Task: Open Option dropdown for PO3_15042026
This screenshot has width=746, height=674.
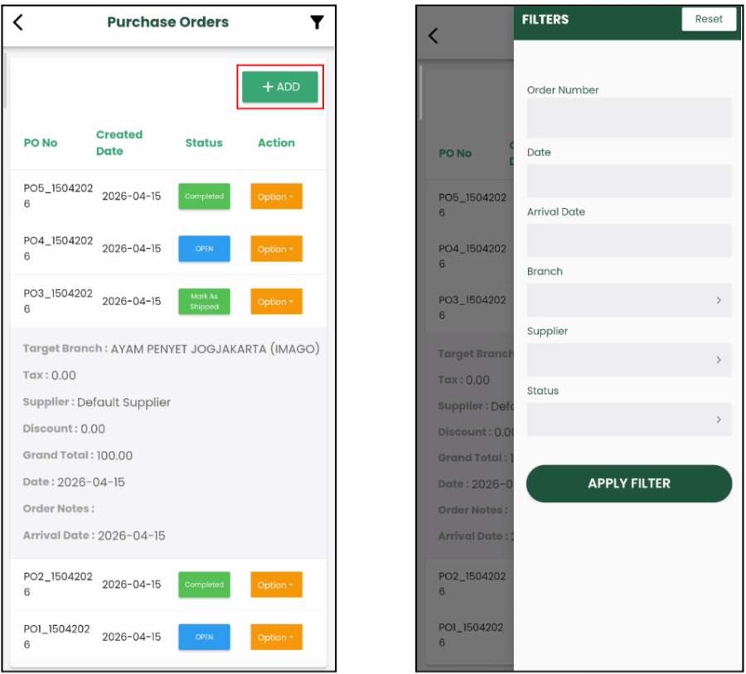Action: 276,302
